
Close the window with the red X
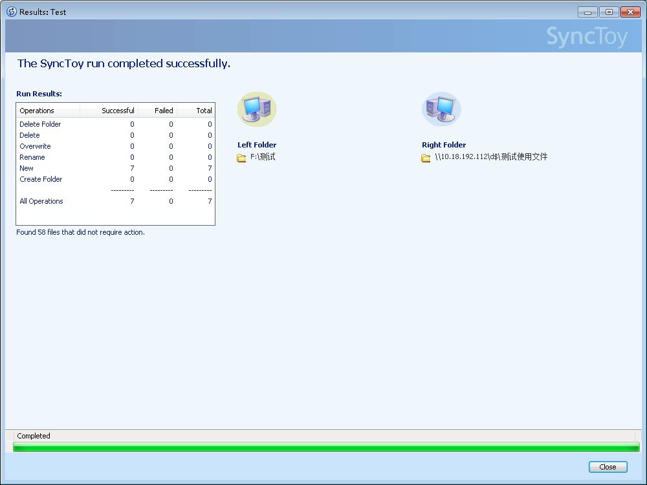click(x=630, y=12)
